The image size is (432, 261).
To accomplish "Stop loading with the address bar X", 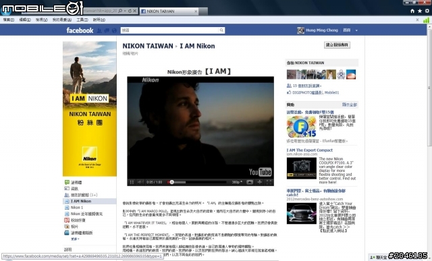I will pos(135,11).
